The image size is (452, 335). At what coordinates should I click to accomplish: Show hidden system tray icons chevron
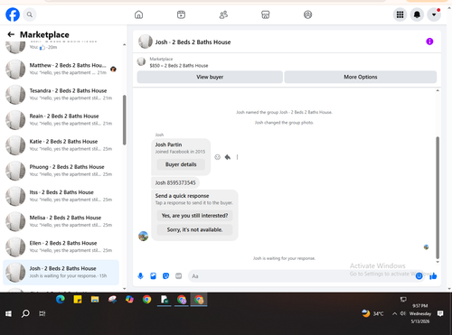(x=394, y=313)
